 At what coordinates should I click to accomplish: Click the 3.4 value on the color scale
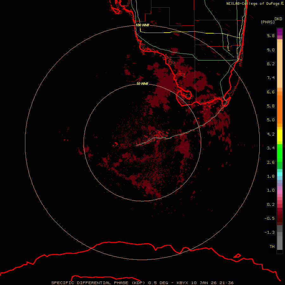271,148
